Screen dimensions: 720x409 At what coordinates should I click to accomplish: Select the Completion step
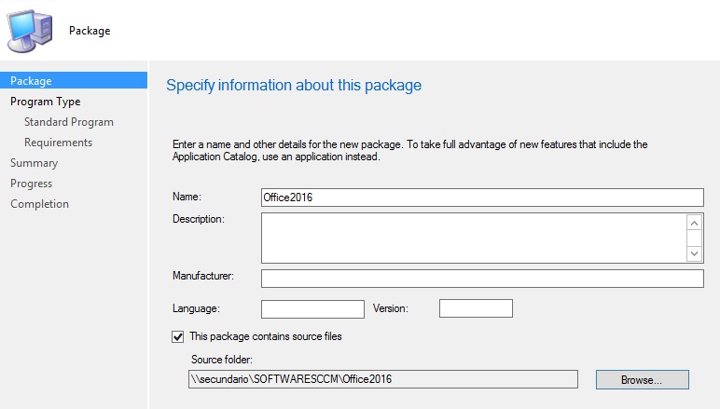click(39, 204)
